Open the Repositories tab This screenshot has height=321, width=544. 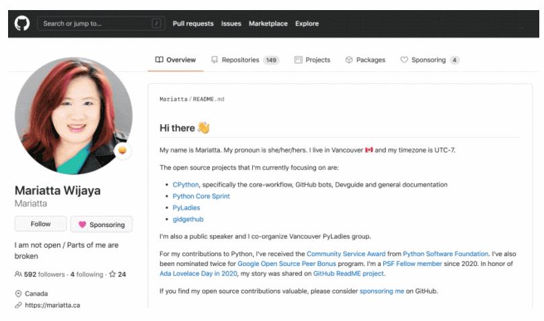[245, 60]
